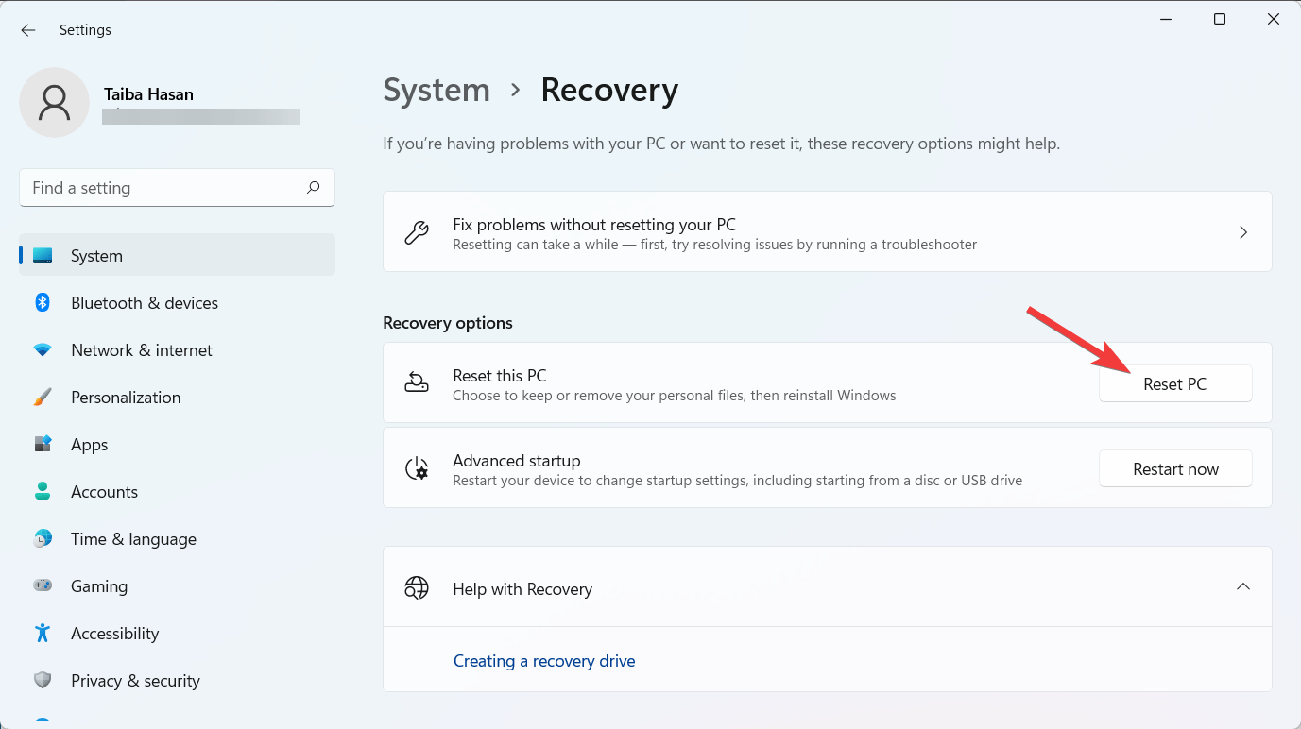This screenshot has width=1301, height=729.
Task: Collapse the Help with Recovery section
Action: click(1243, 587)
